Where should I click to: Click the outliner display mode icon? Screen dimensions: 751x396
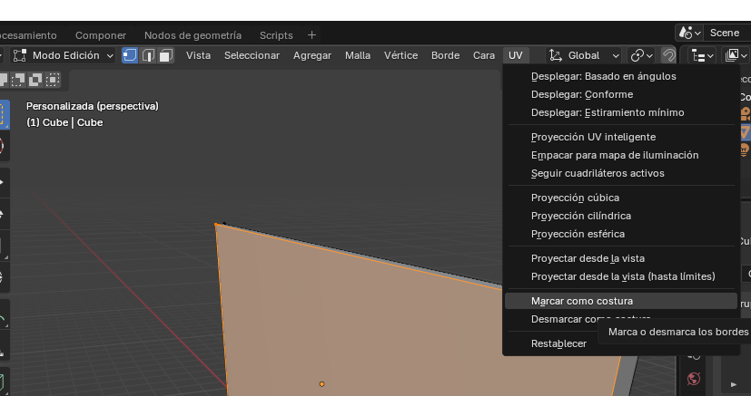[x=736, y=55]
